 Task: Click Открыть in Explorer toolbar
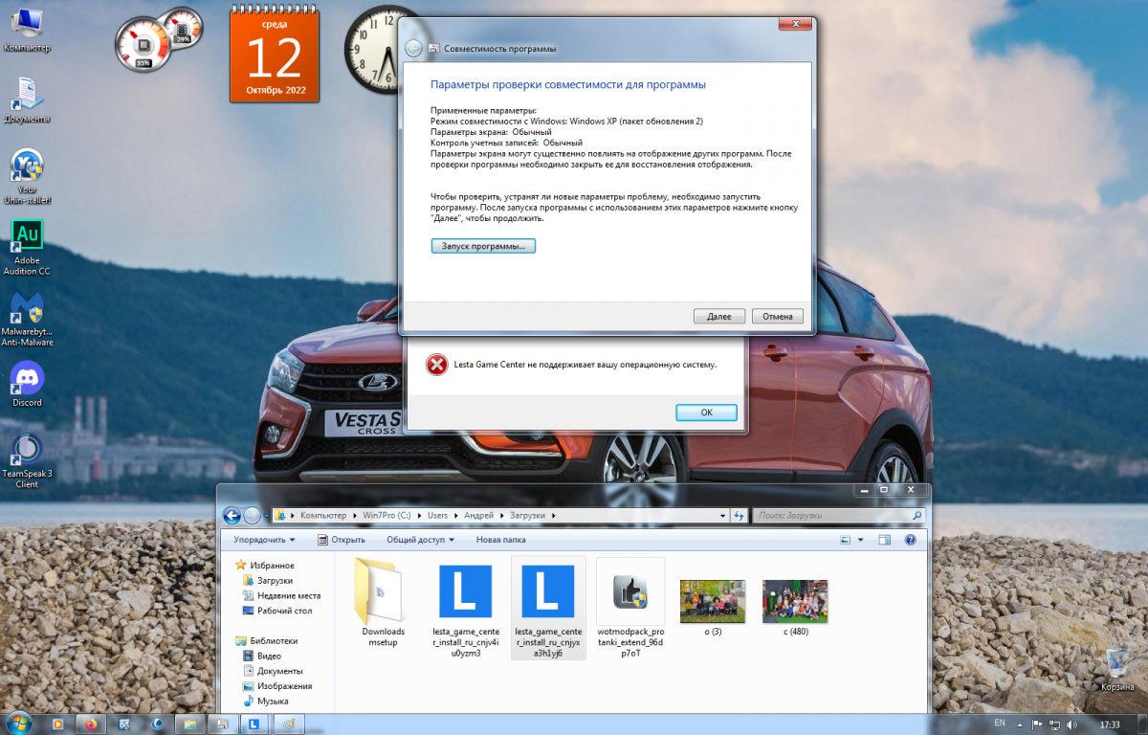pos(341,540)
